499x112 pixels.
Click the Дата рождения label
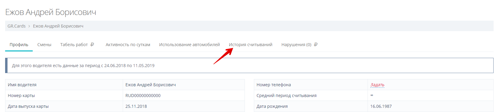(x=272, y=106)
